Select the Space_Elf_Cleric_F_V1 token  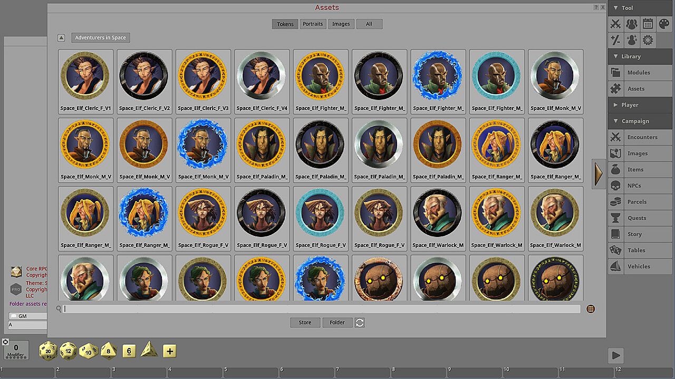85,82
